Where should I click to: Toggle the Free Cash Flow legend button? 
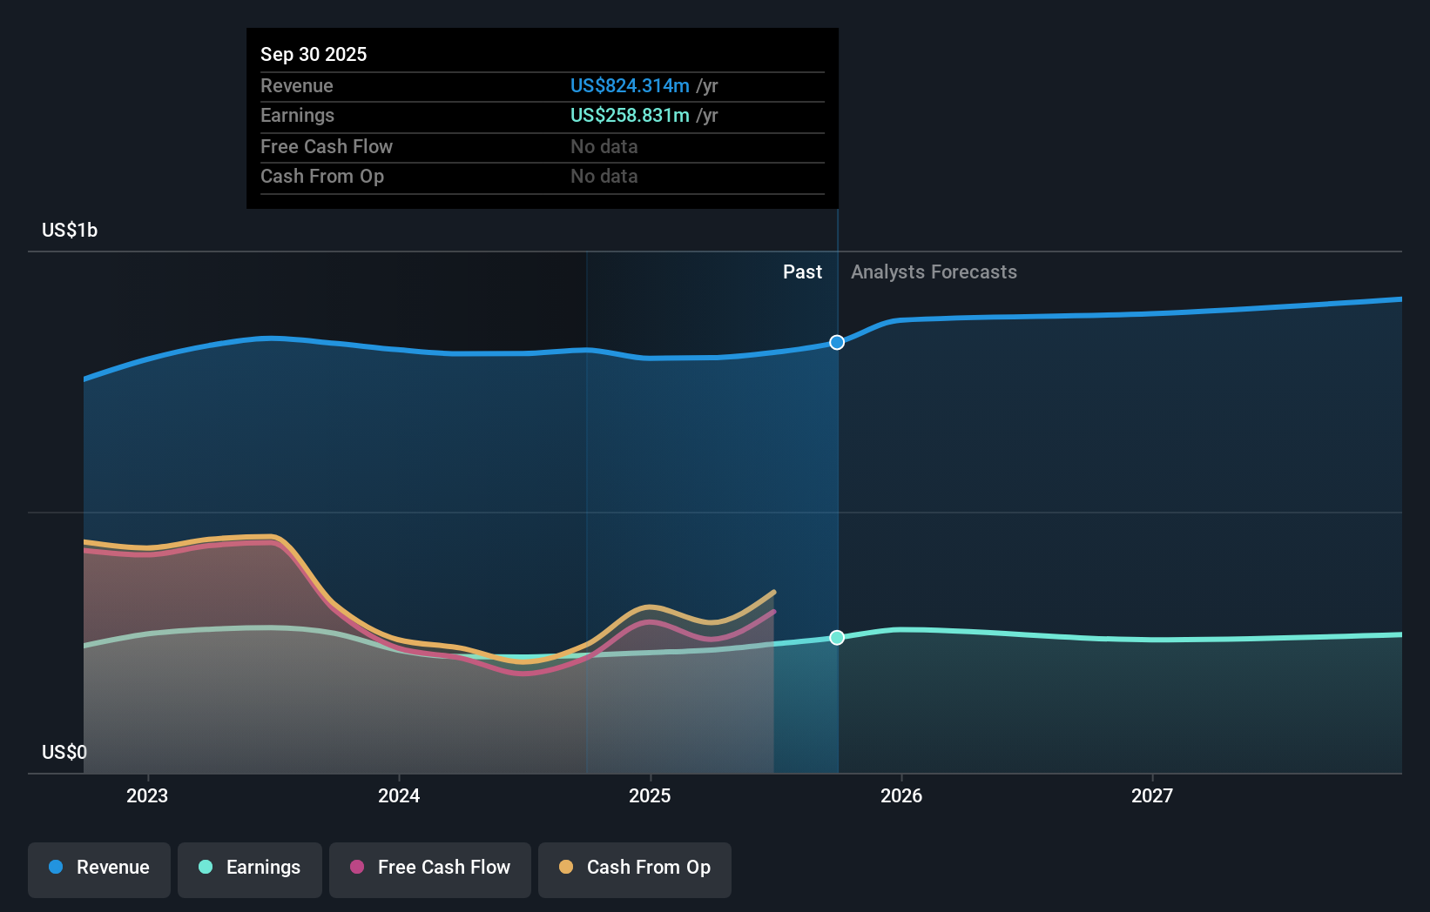tap(430, 869)
